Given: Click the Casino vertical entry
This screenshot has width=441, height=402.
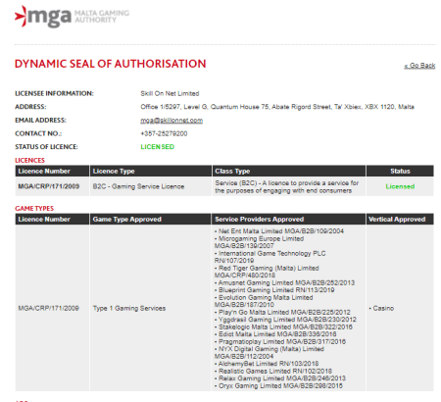Looking at the screenshot, I should (x=381, y=308).
